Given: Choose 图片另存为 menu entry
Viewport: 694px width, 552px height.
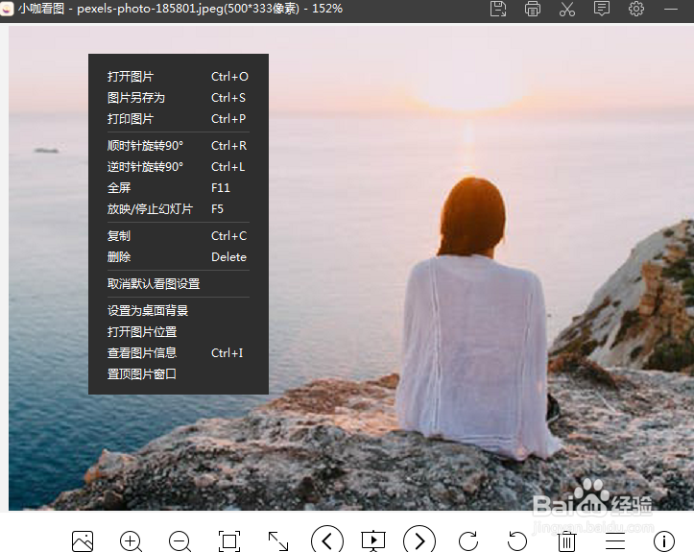Looking at the screenshot, I should [179, 98].
